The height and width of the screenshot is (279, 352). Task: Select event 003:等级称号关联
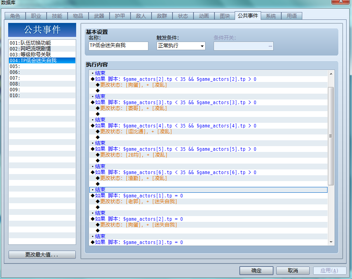[42, 54]
